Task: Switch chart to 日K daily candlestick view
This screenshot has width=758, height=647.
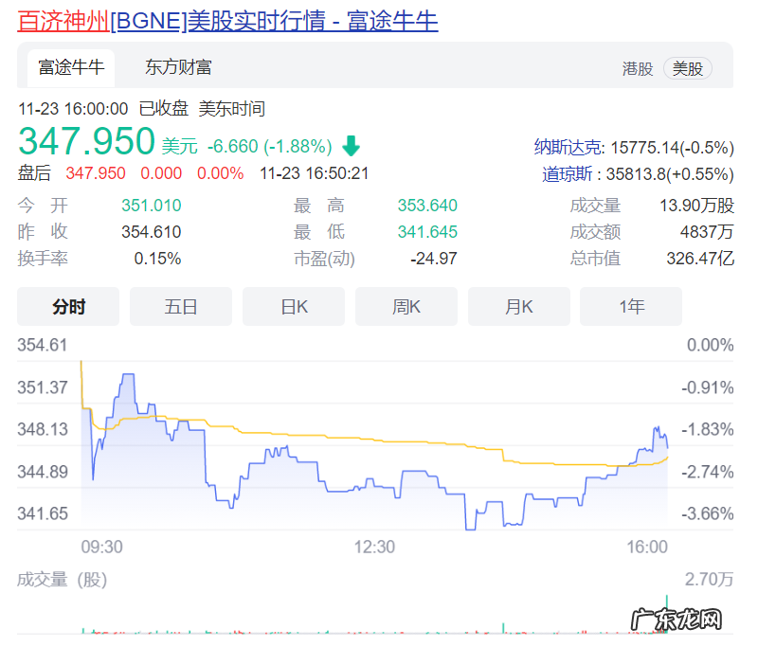Action: (x=293, y=305)
